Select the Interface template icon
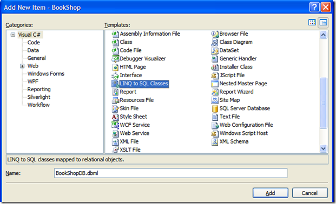 (115, 76)
